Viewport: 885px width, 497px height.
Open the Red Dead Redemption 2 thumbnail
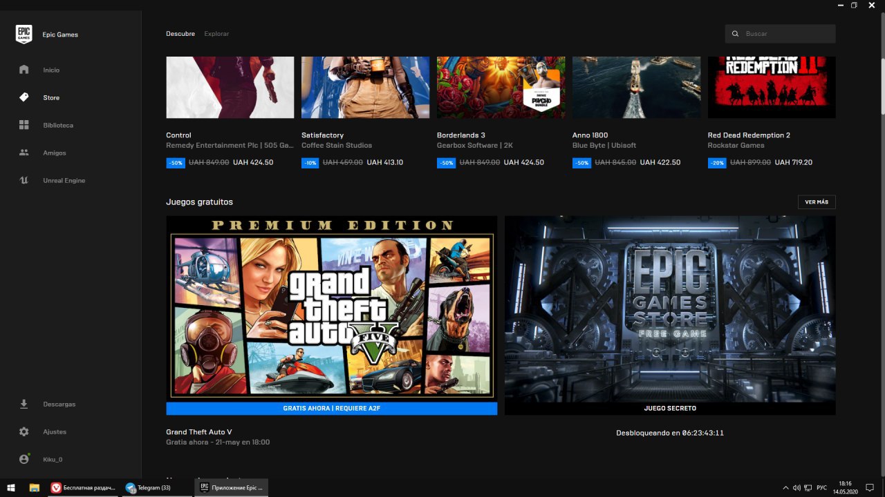point(772,87)
